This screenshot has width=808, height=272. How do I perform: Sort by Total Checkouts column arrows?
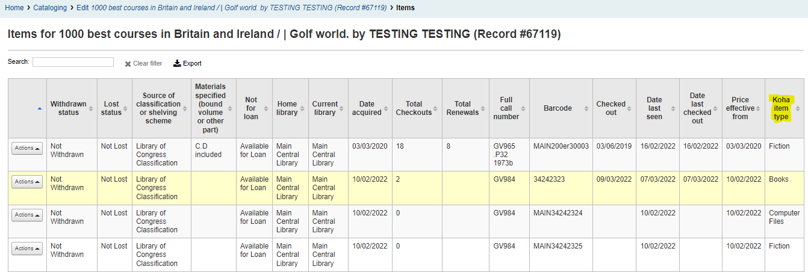[x=437, y=108]
